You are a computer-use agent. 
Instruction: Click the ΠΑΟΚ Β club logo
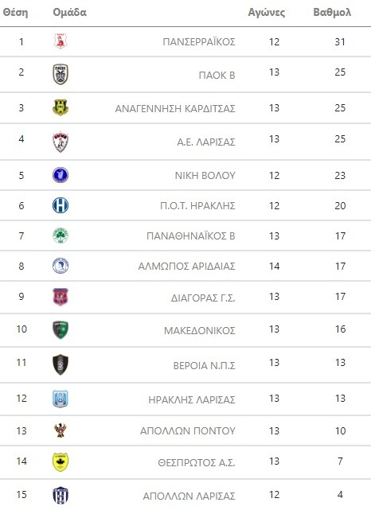click(x=61, y=74)
